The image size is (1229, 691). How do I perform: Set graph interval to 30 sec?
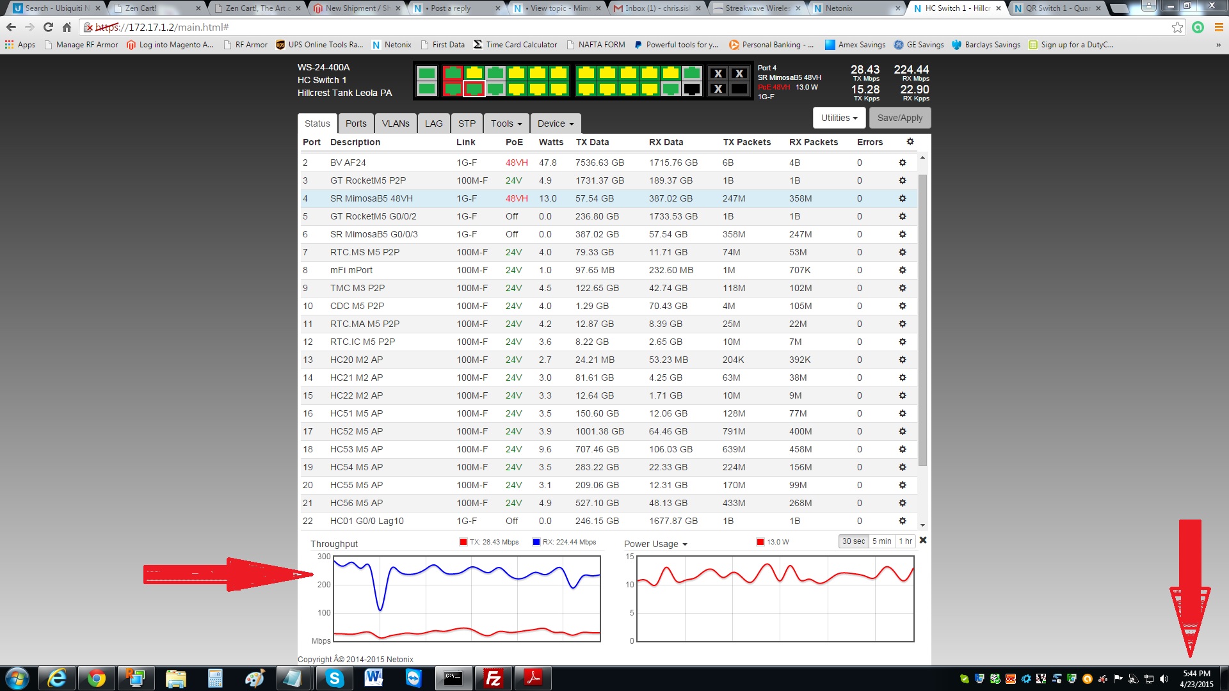pos(853,541)
